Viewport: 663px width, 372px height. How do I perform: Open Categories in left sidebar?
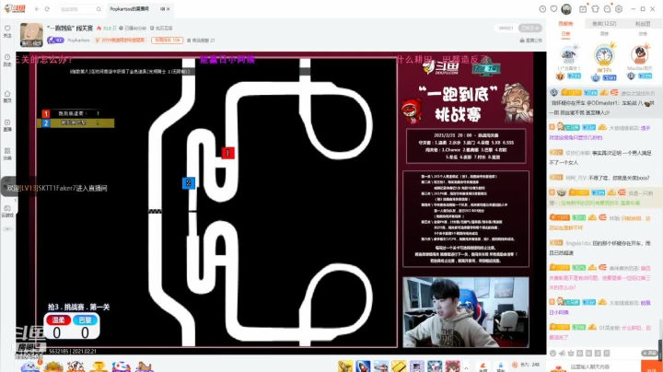click(x=7, y=154)
